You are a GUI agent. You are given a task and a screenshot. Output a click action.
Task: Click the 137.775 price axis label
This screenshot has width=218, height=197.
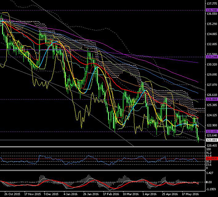point(212,3)
